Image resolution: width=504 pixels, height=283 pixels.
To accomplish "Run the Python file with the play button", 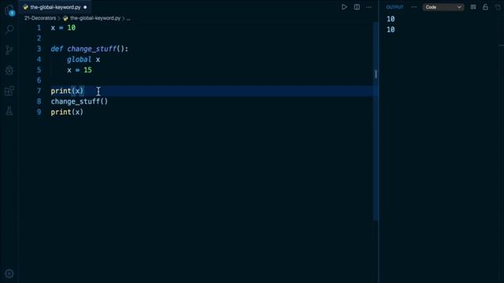I will 344,7.
